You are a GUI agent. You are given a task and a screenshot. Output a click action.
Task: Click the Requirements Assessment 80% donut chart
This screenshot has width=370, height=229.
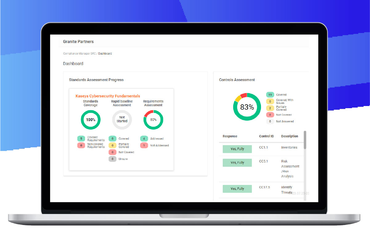coord(153,120)
